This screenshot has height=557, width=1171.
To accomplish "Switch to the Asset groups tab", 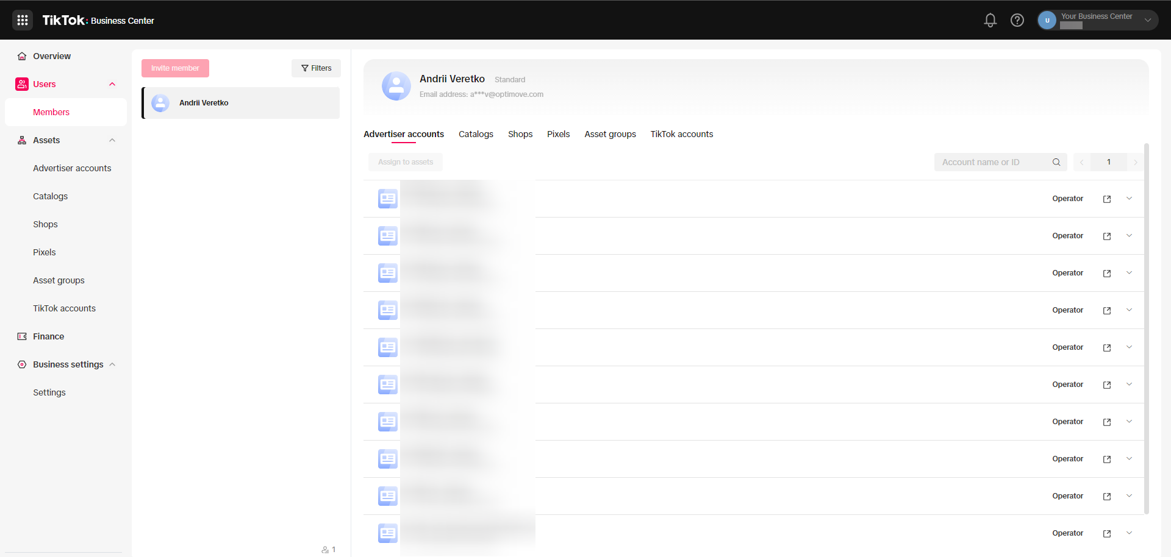I will pos(610,134).
